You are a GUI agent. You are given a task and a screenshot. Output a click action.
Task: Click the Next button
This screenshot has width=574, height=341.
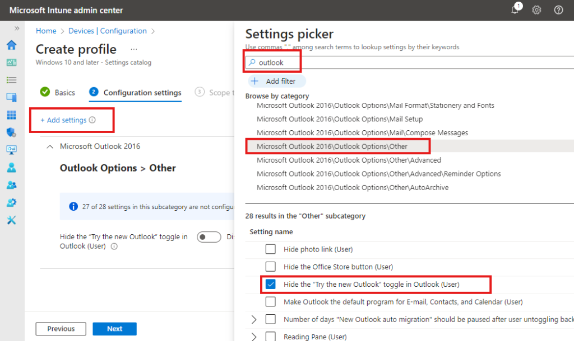pyautogui.click(x=114, y=329)
